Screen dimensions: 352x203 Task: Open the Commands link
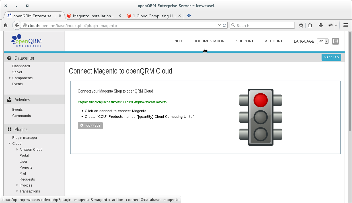(x=22, y=116)
